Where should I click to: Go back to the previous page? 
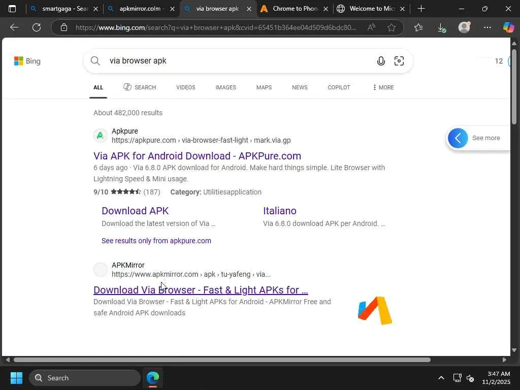pyautogui.click(x=14, y=27)
